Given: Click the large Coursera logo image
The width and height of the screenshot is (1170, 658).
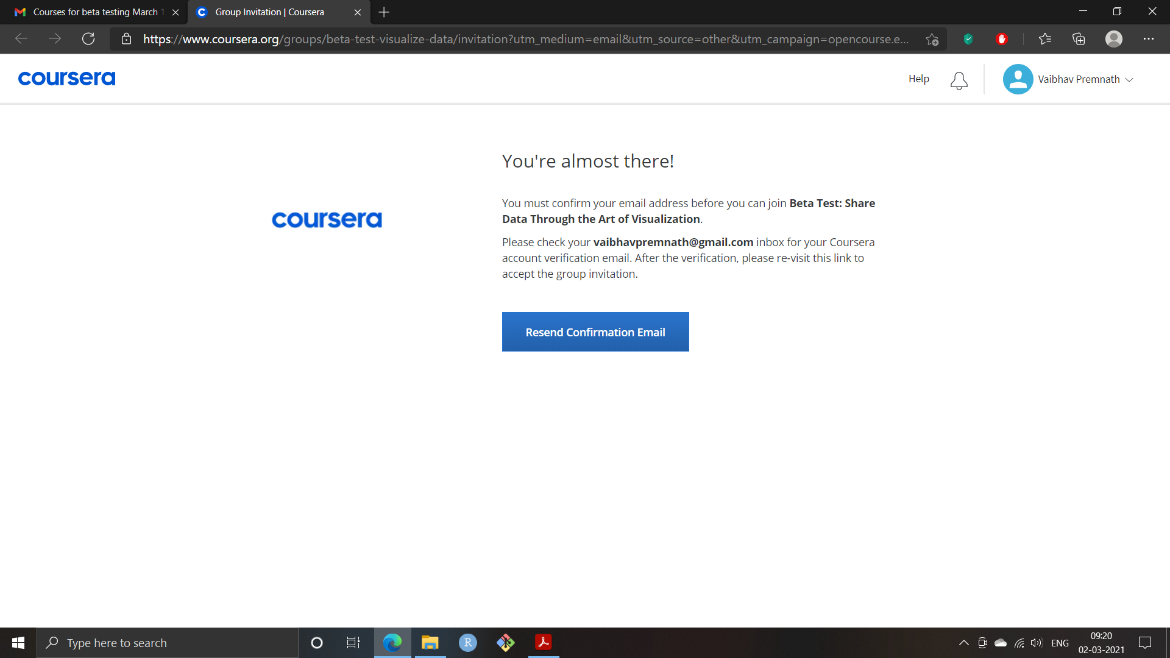Looking at the screenshot, I should tap(327, 219).
